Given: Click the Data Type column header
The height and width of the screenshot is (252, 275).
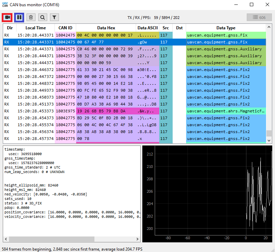Looking at the screenshot, I should (x=226, y=28).
